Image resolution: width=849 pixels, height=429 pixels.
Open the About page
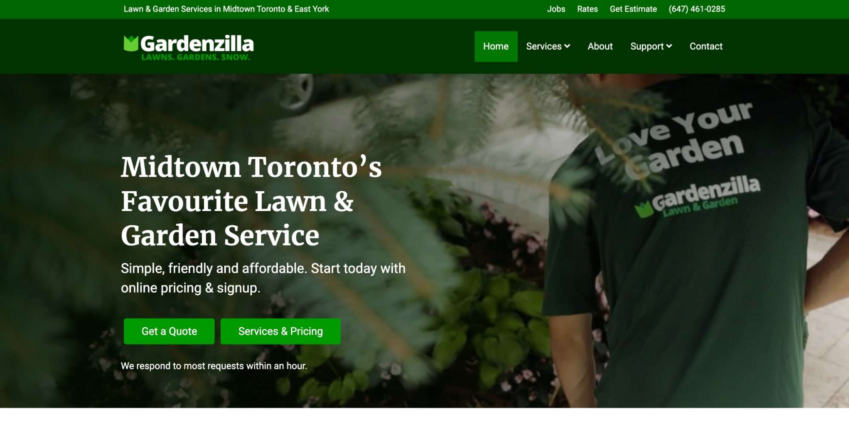600,46
